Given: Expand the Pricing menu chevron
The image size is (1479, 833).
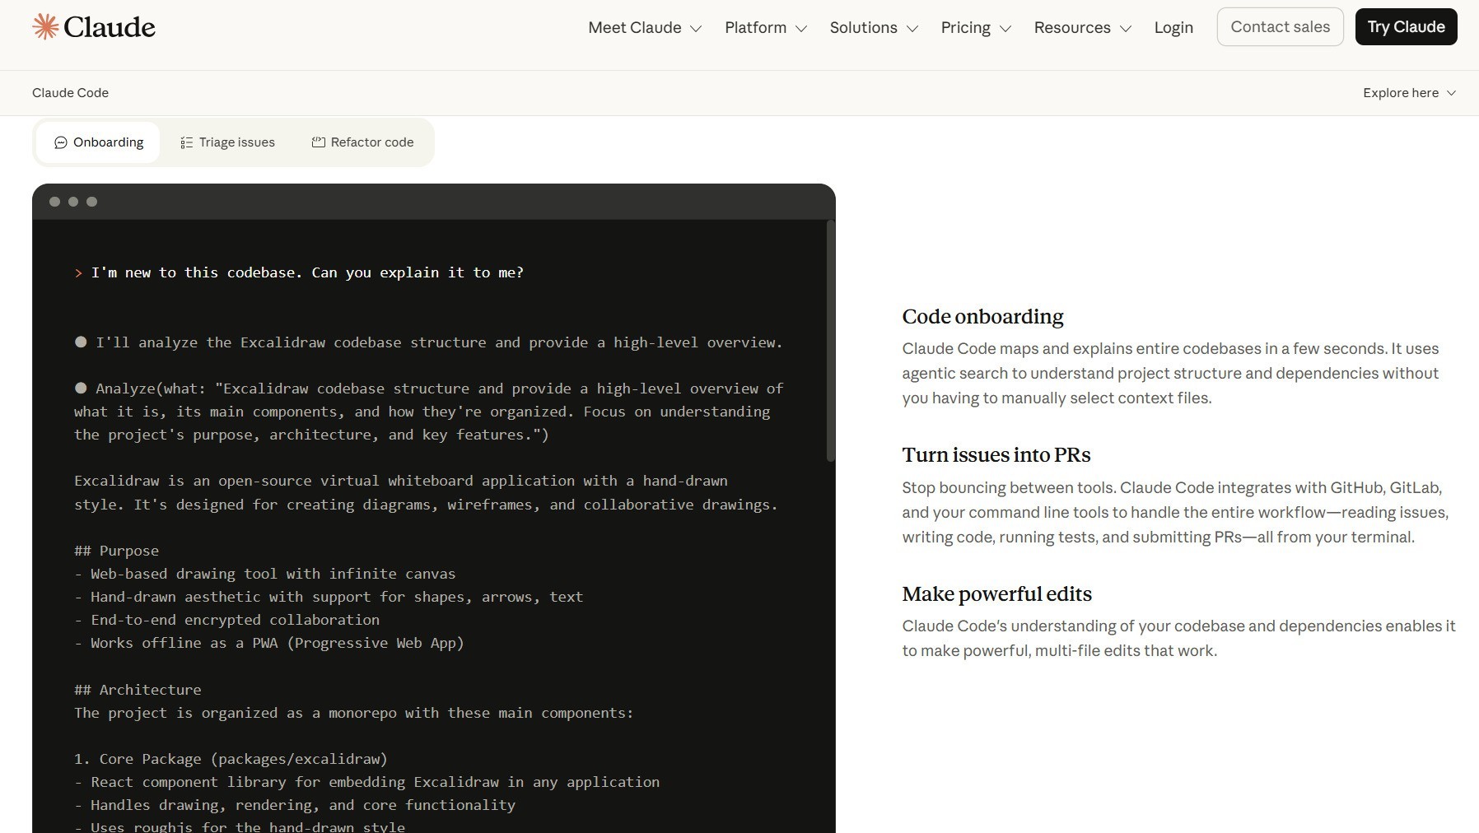Looking at the screenshot, I should tap(1005, 28).
